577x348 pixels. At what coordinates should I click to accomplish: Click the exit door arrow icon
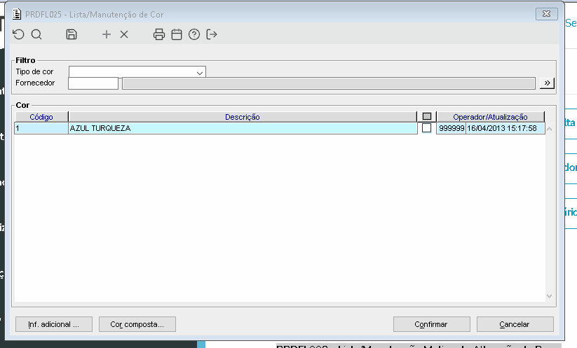point(212,34)
